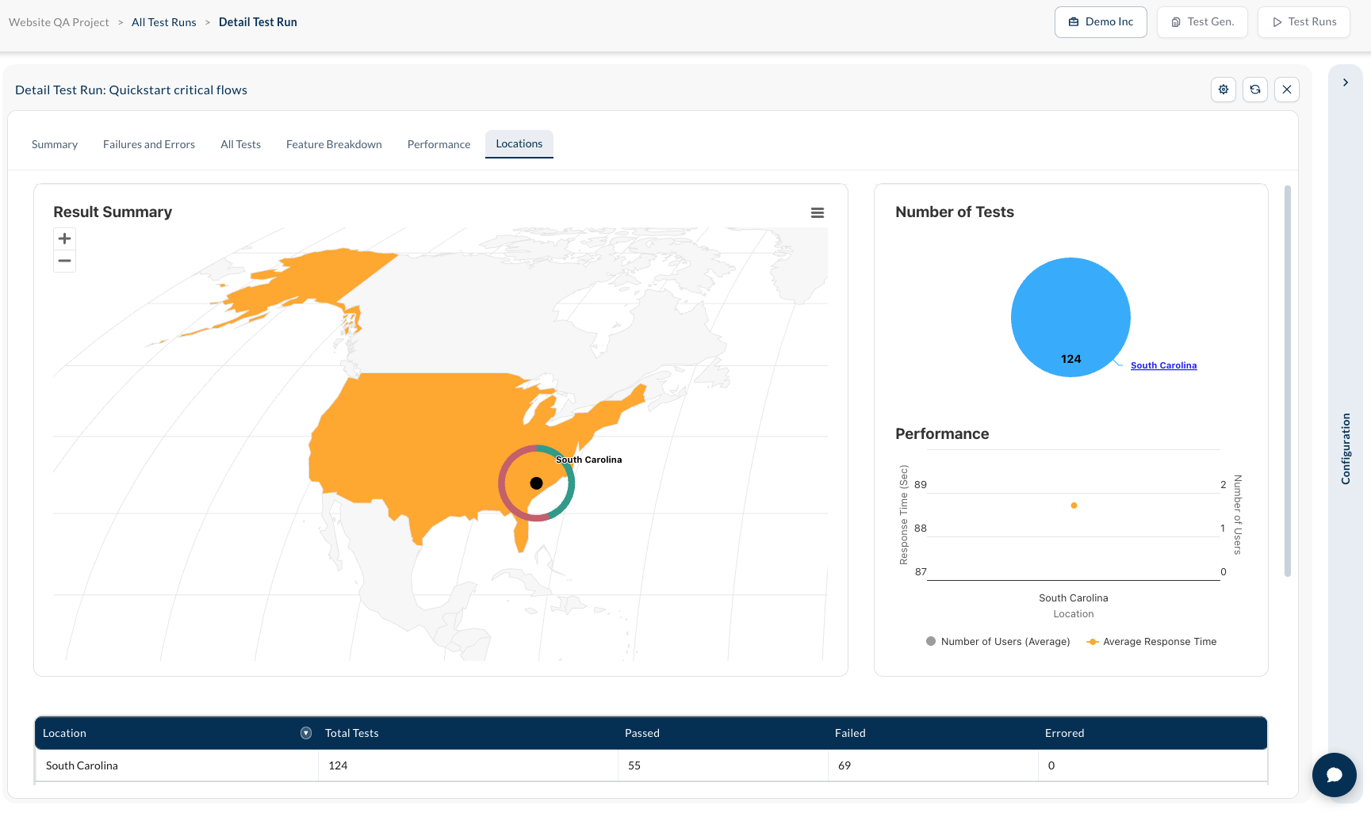This screenshot has width=1371, height=813.
Task: Open the Failures and Errors tab
Action: [149, 144]
